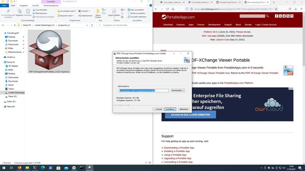Click Alles auswählen in ribbon
Image resolution: width=305 pixels, height=171 pixels.
point(136,10)
